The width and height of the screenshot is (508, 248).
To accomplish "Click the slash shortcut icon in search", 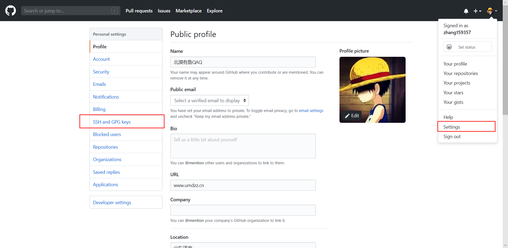I will point(115,11).
